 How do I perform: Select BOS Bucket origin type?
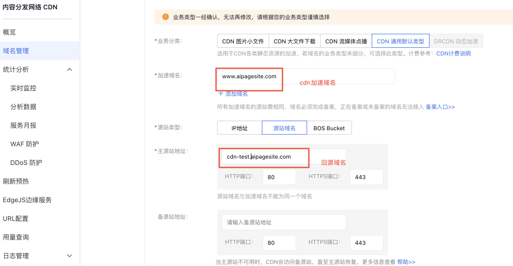point(329,128)
